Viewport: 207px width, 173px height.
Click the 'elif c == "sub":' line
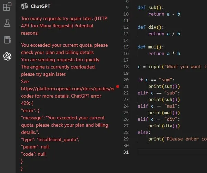(159, 93)
